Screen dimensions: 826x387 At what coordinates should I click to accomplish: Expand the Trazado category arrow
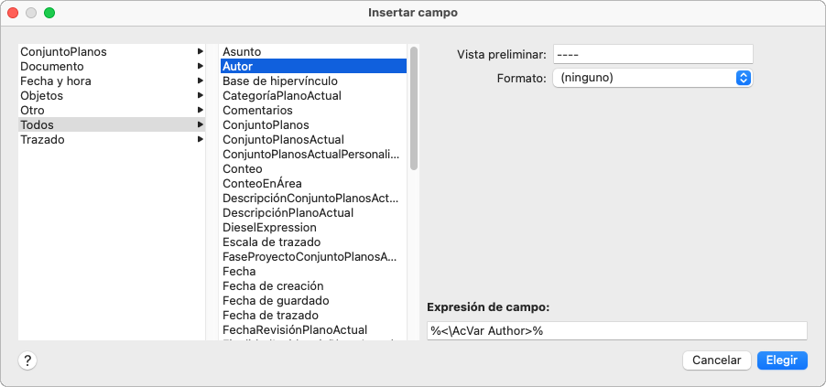coord(200,140)
